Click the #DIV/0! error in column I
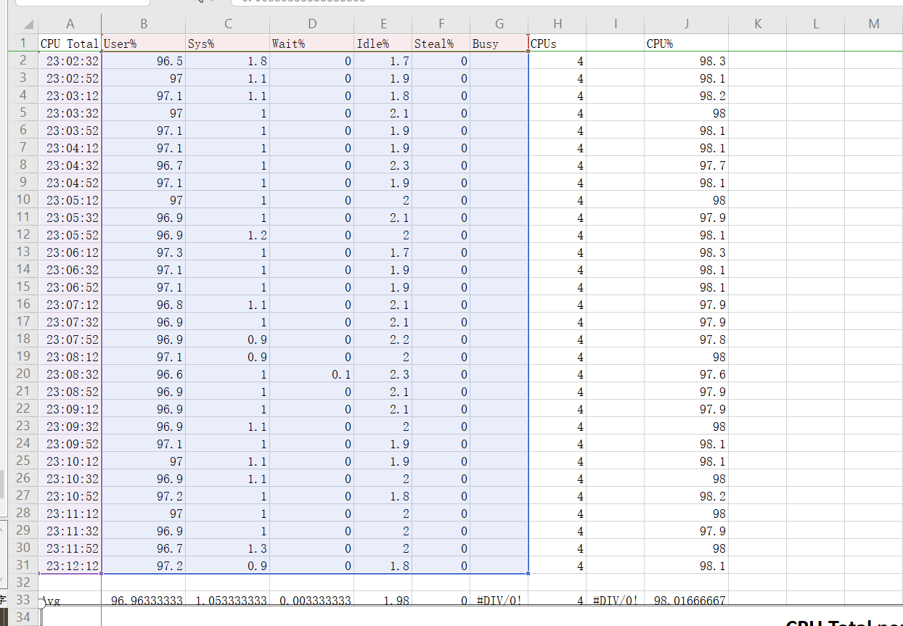This screenshot has height=626, width=903. pyautogui.click(x=615, y=601)
